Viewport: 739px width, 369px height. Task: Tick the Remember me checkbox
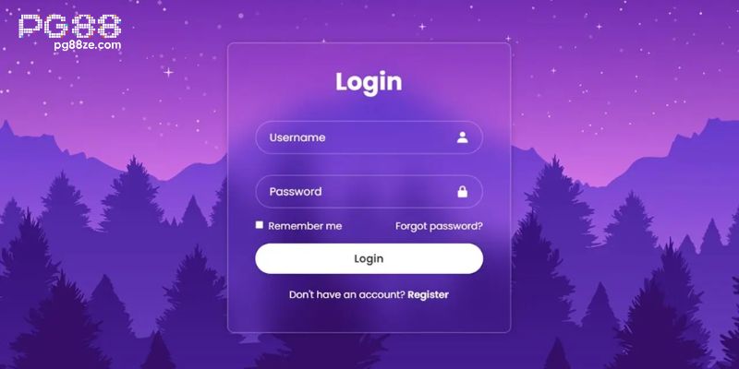(x=260, y=225)
